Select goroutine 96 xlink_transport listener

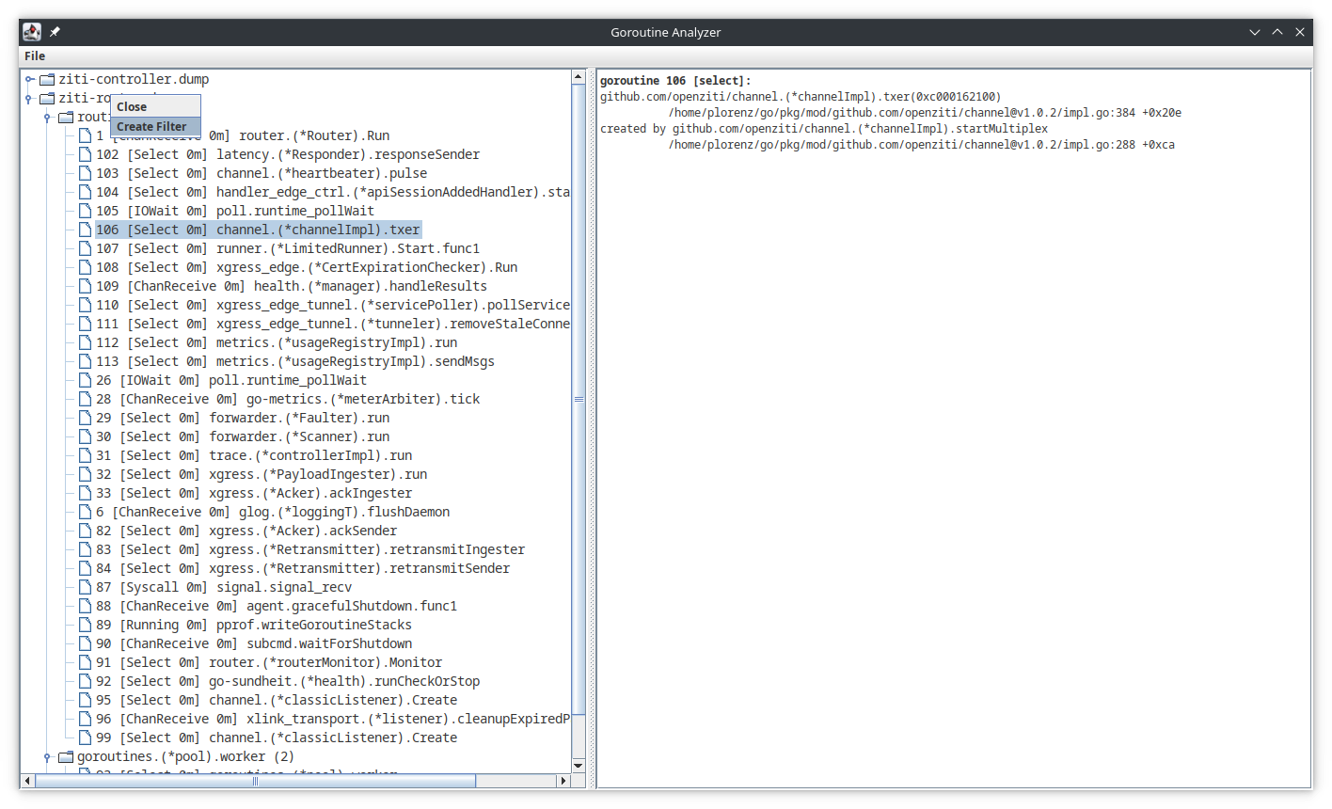point(333,719)
